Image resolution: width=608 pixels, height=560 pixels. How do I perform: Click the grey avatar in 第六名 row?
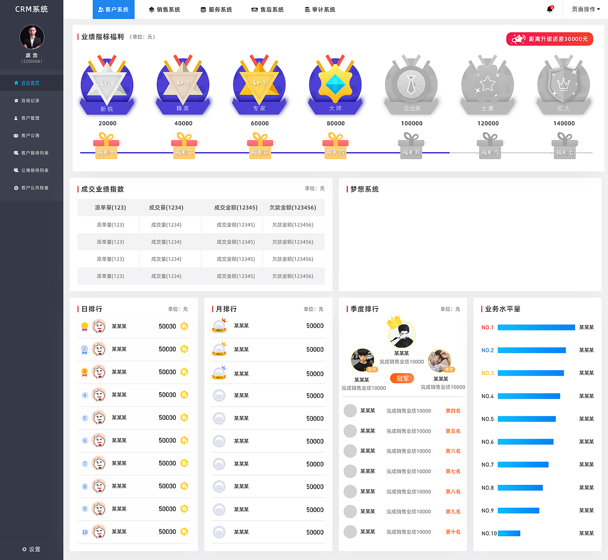(350, 451)
